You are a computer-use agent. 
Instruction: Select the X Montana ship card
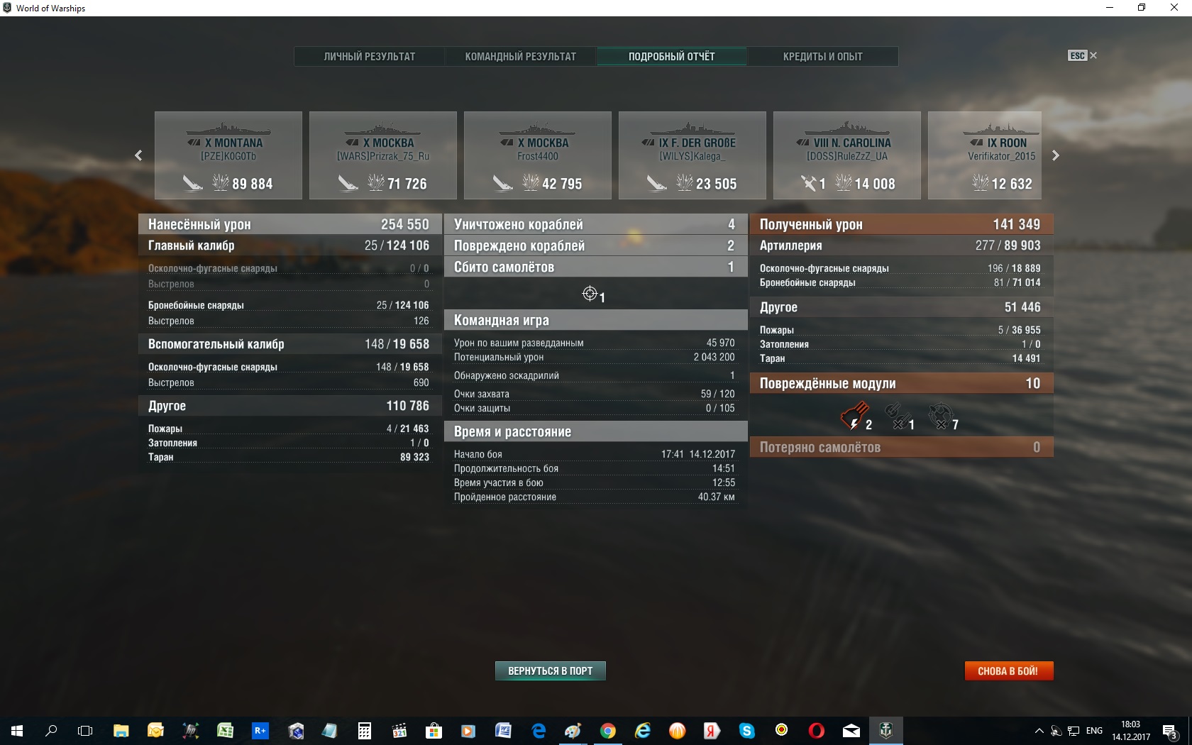click(x=228, y=155)
